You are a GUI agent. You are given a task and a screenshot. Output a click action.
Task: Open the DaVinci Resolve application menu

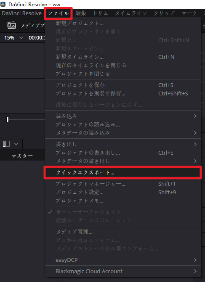21,13
